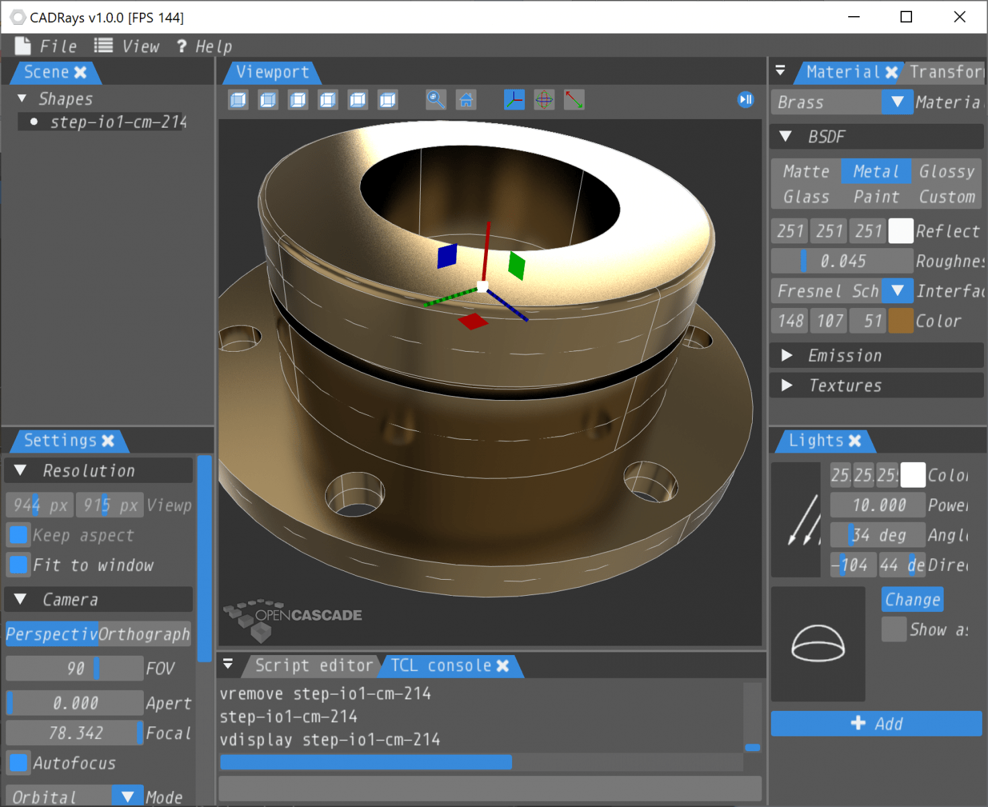The image size is (988, 807).
Task: Switch to the Transform tab
Action: pos(946,72)
